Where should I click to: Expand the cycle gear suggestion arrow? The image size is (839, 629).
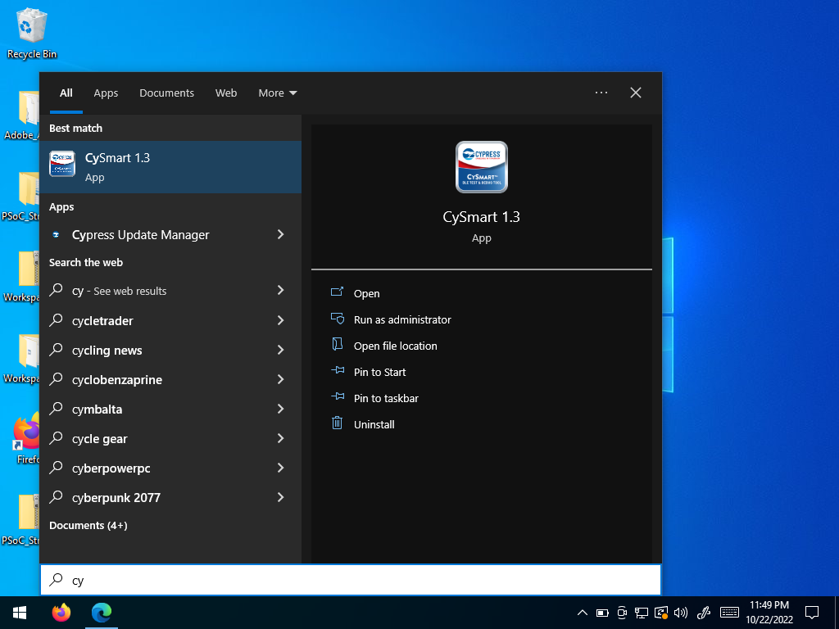point(280,438)
